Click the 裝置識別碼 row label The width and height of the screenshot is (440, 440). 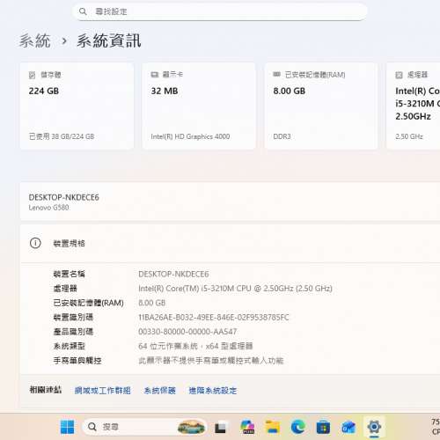click(73, 318)
